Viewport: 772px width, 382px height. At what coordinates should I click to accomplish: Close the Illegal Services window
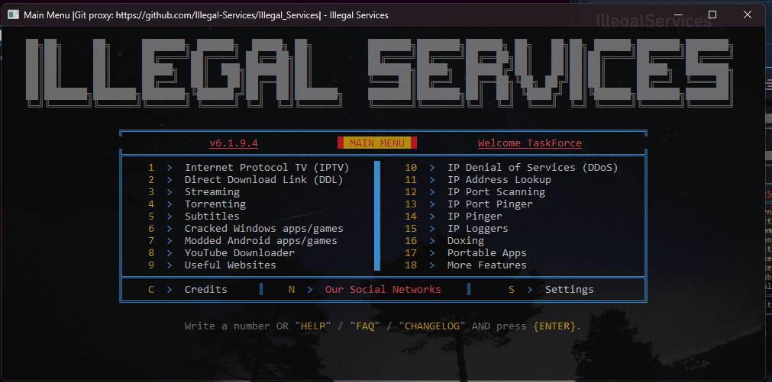pos(748,14)
